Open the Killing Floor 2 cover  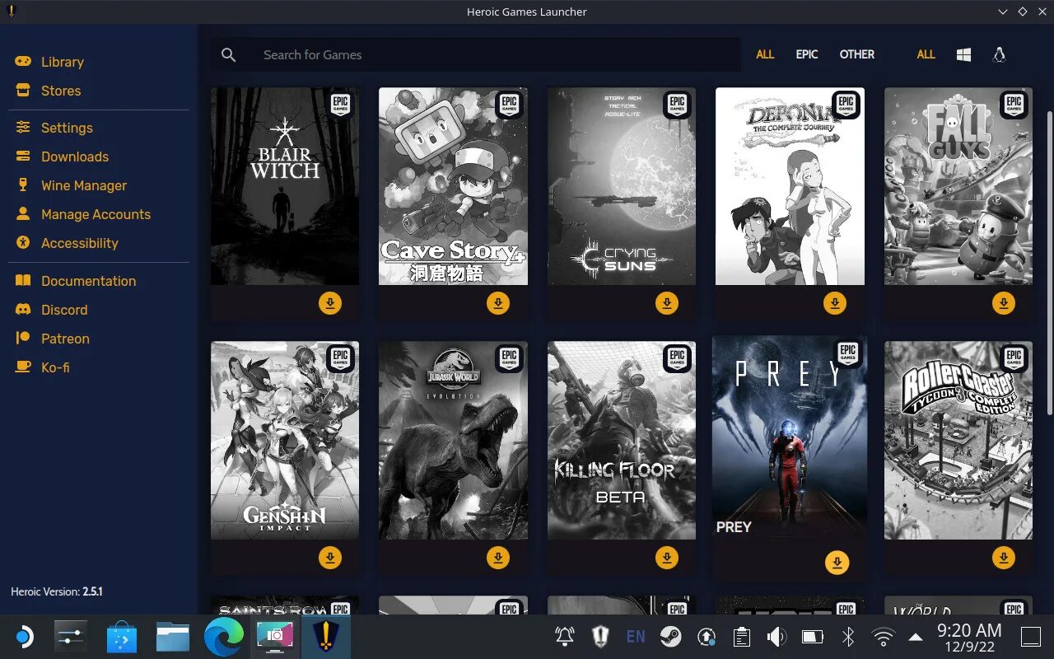click(622, 441)
